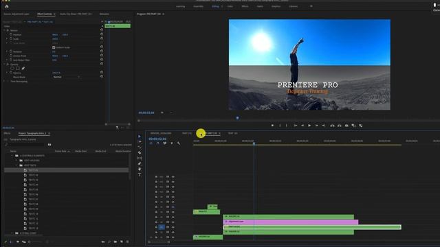Click the Home icon
This screenshot has height=247, width=440.
[7, 6]
